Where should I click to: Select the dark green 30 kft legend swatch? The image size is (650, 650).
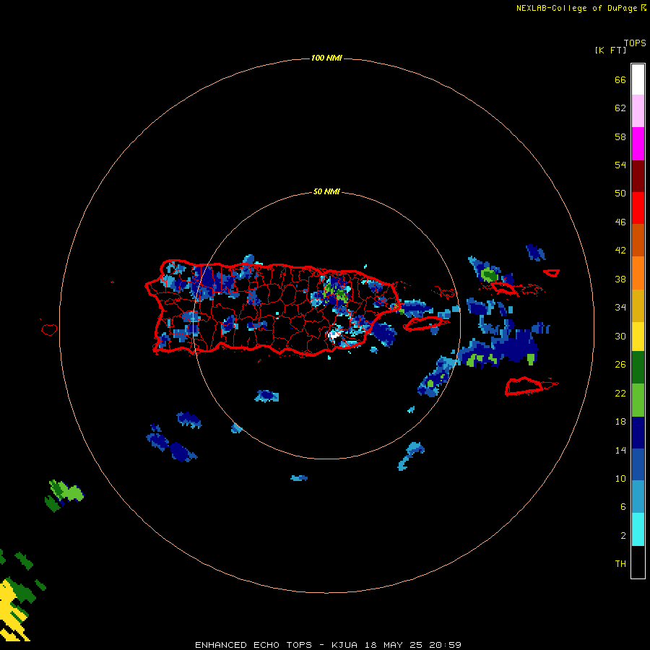638,368
